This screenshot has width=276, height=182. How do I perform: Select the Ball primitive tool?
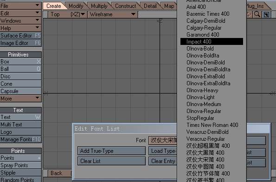pos(21,69)
